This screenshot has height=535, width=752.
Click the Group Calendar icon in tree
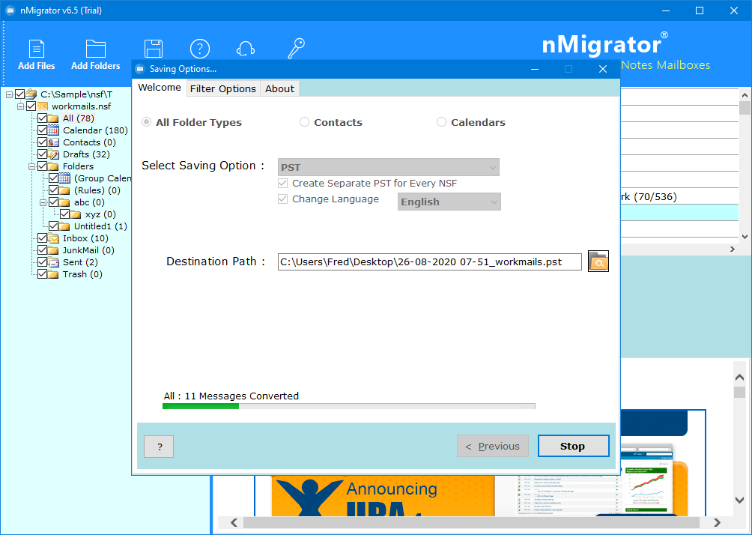(x=64, y=178)
